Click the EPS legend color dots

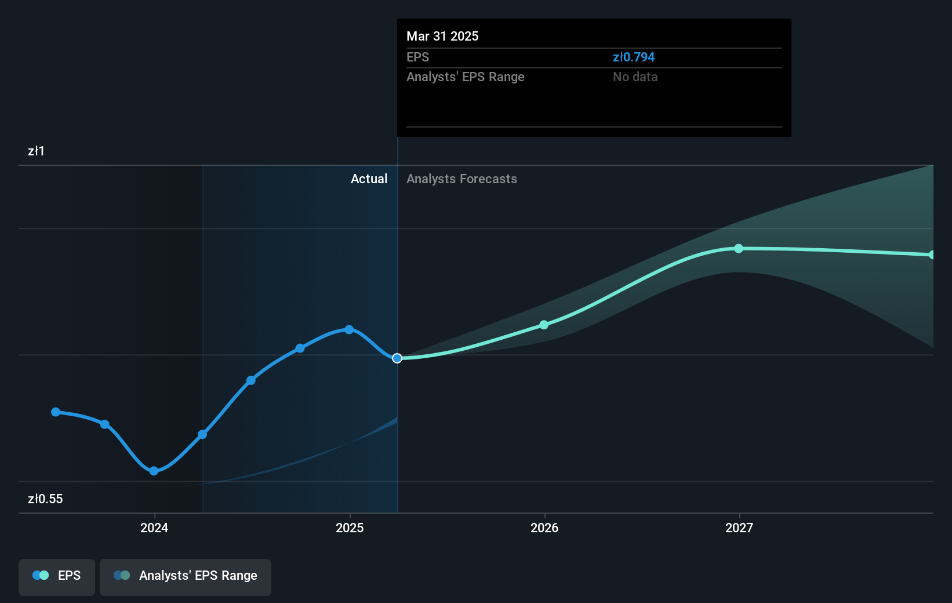[41, 575]
